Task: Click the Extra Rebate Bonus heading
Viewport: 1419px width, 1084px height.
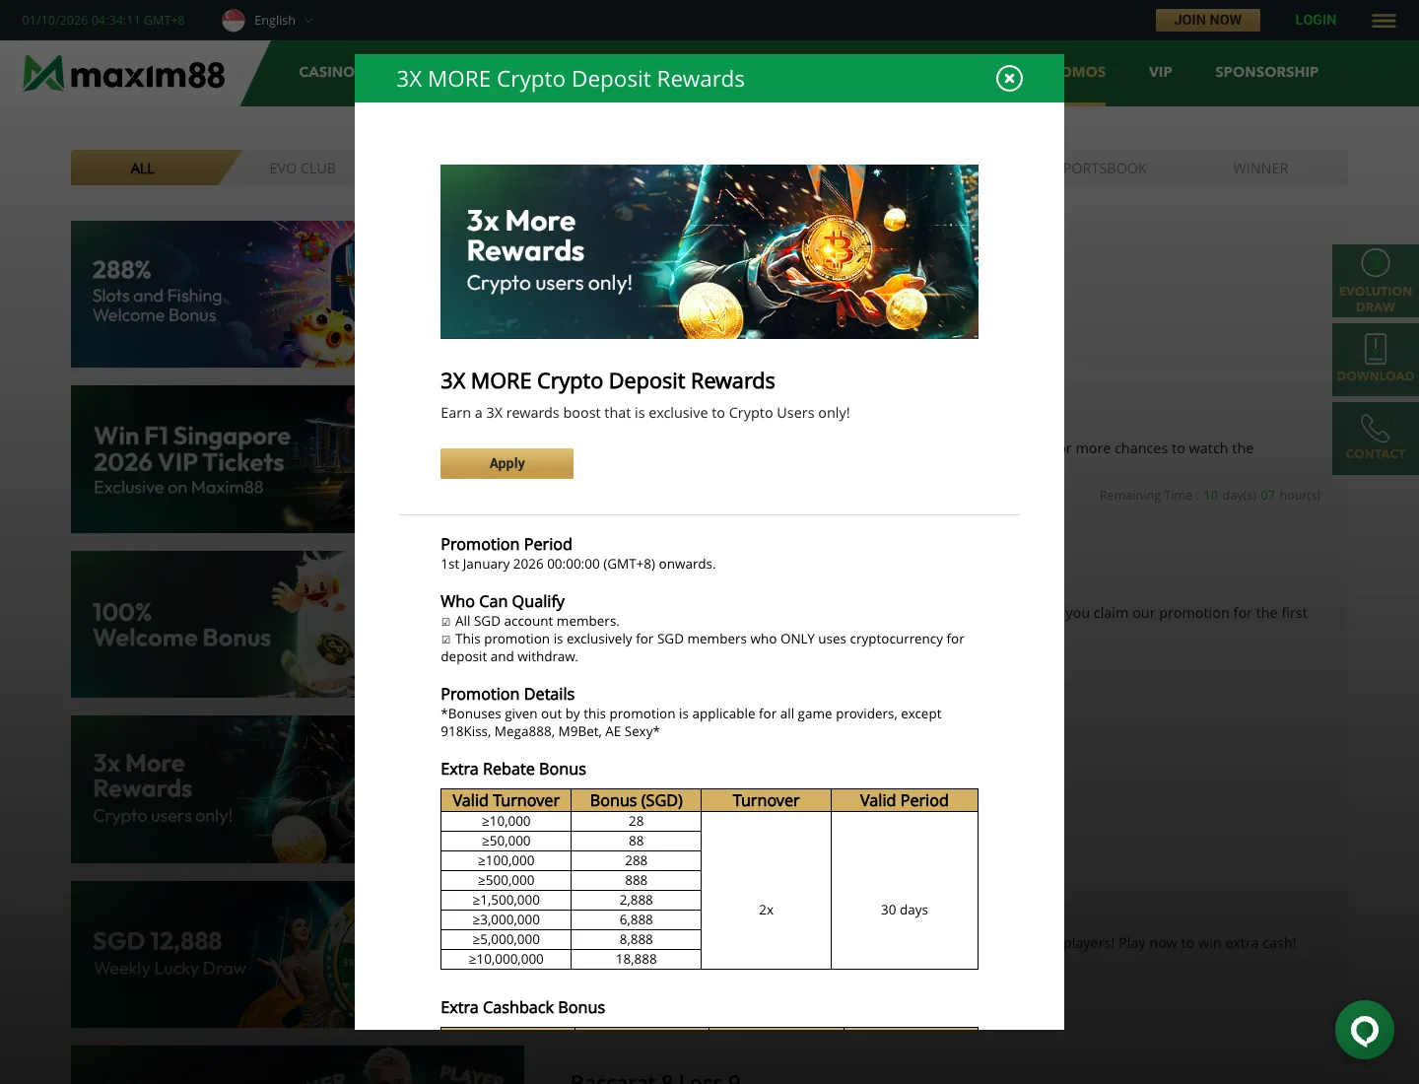Action: [x=512, y=769]
